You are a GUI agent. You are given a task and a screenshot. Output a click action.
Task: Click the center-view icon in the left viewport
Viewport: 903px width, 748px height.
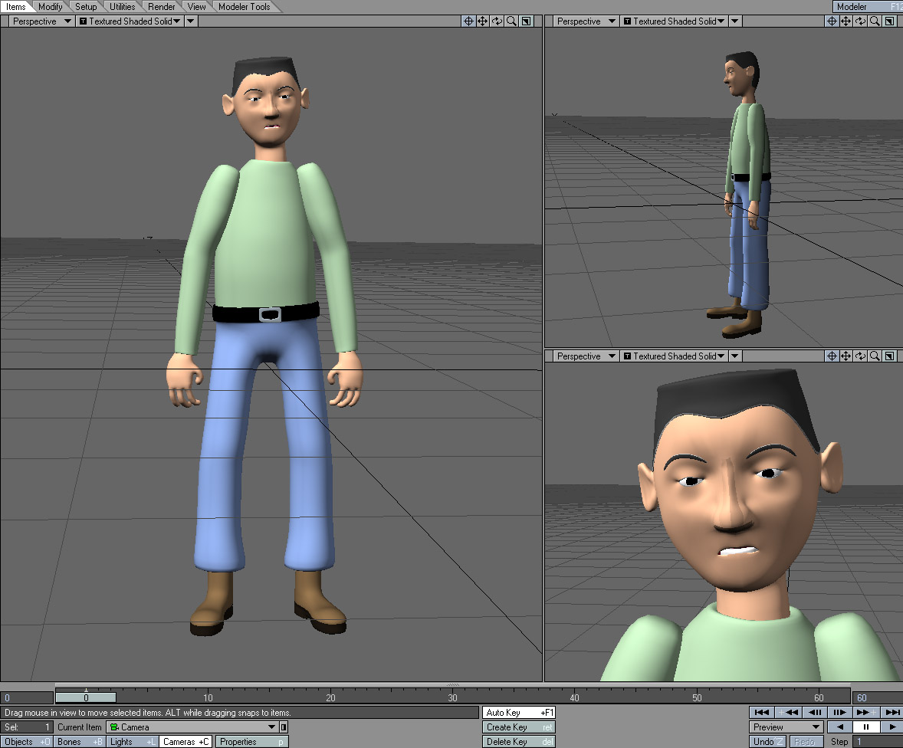(x=468, y=21)
